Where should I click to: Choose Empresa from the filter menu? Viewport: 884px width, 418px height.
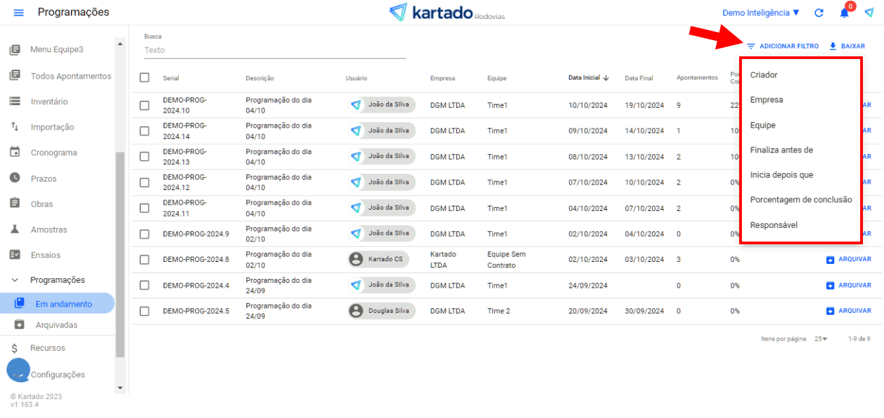coord(766,100)
